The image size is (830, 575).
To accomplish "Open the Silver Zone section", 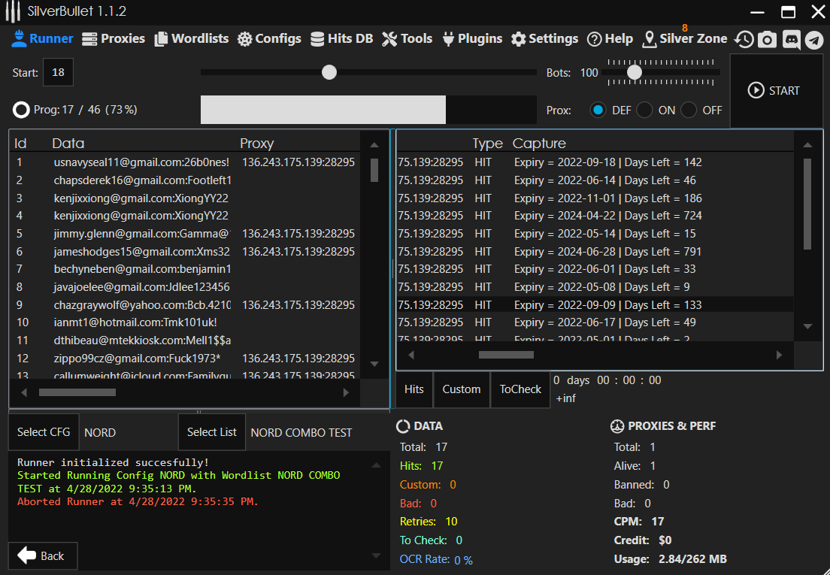I will click(x=685, y=38).
